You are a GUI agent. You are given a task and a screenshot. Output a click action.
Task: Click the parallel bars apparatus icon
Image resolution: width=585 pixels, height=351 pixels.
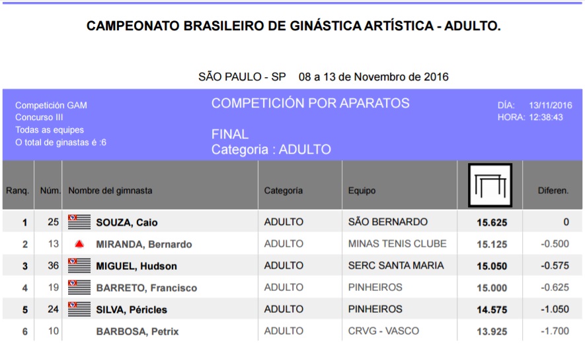click(x=490, y=185)
